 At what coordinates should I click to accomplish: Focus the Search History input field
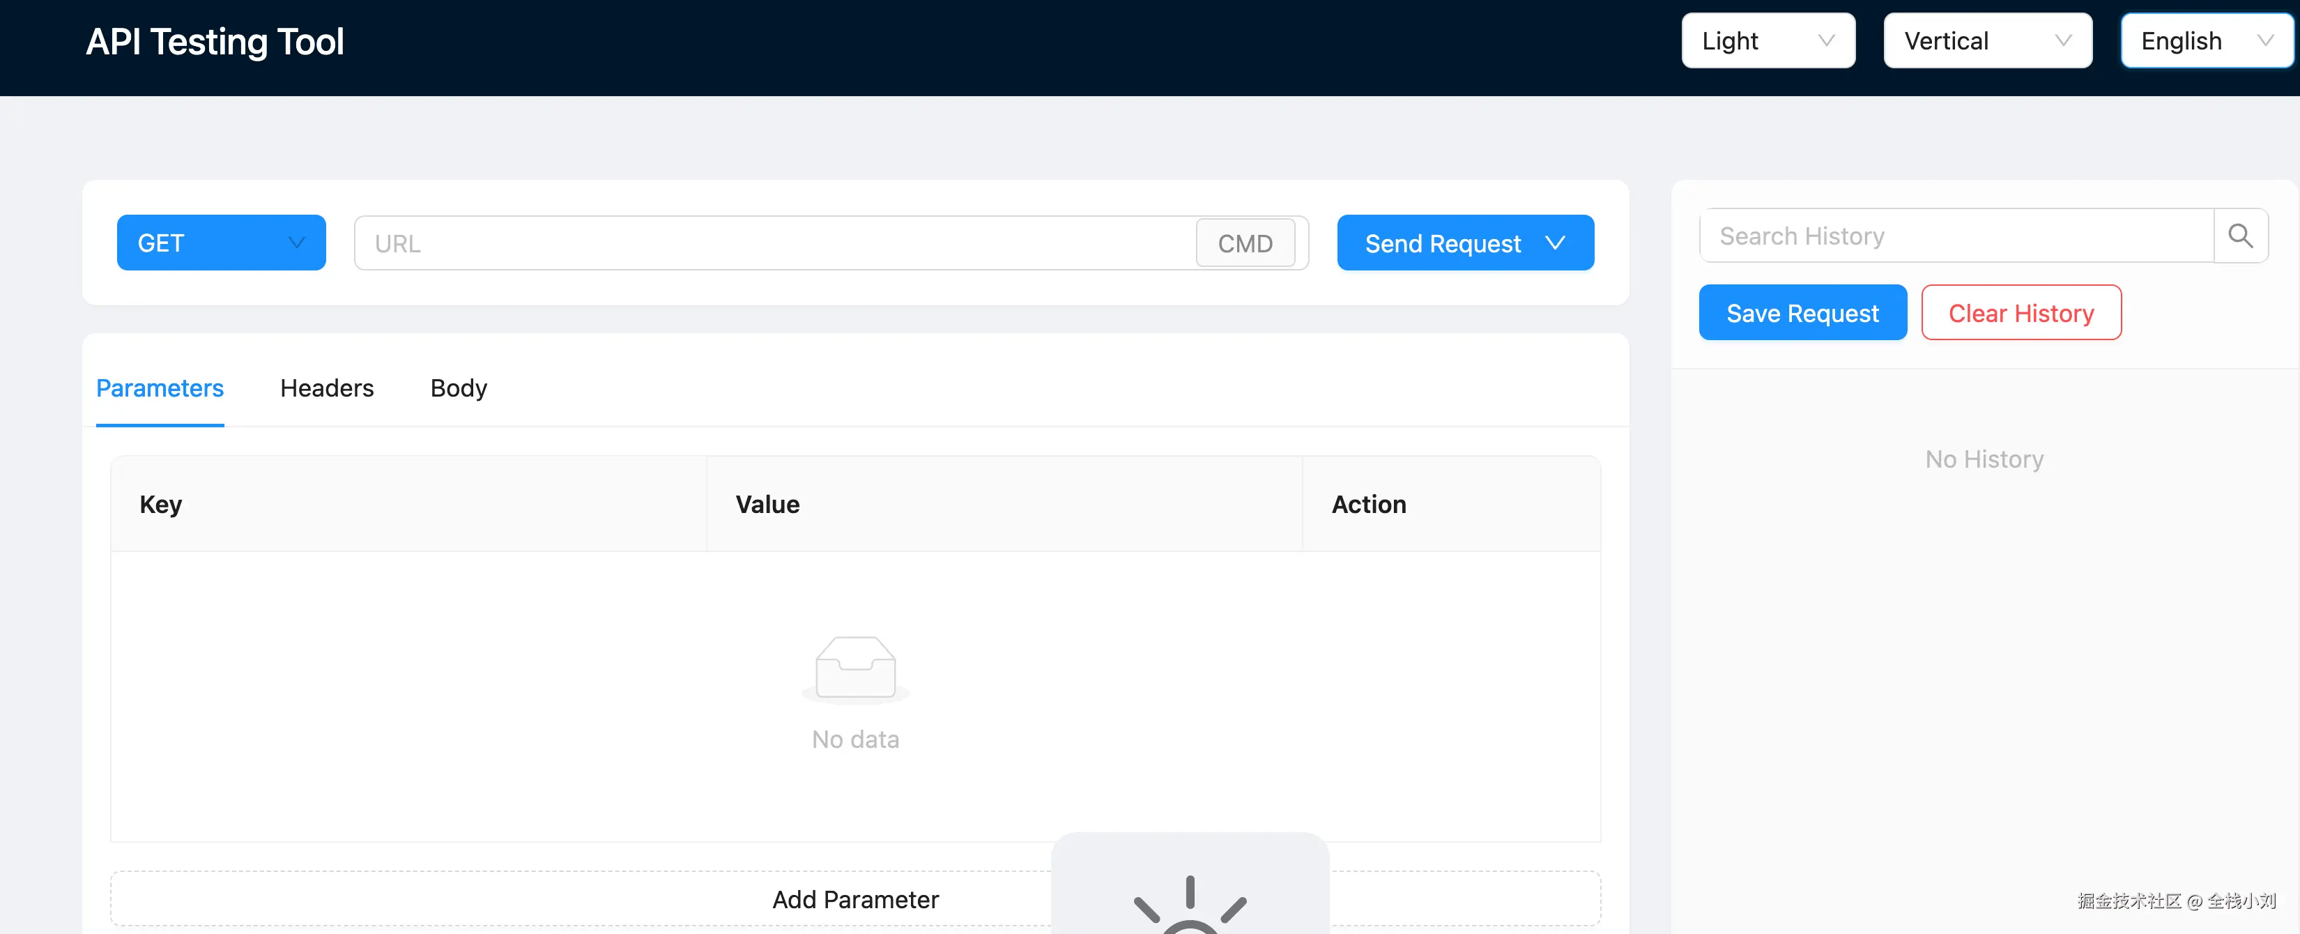(1956, 236)
